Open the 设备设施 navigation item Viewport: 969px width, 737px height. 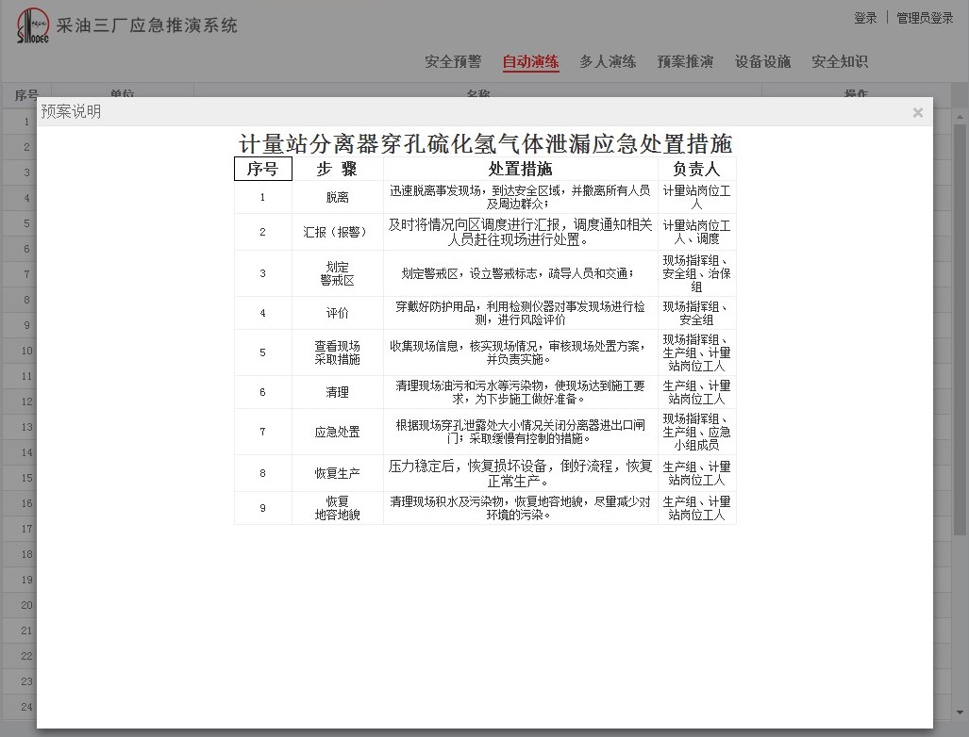(762, 62)
